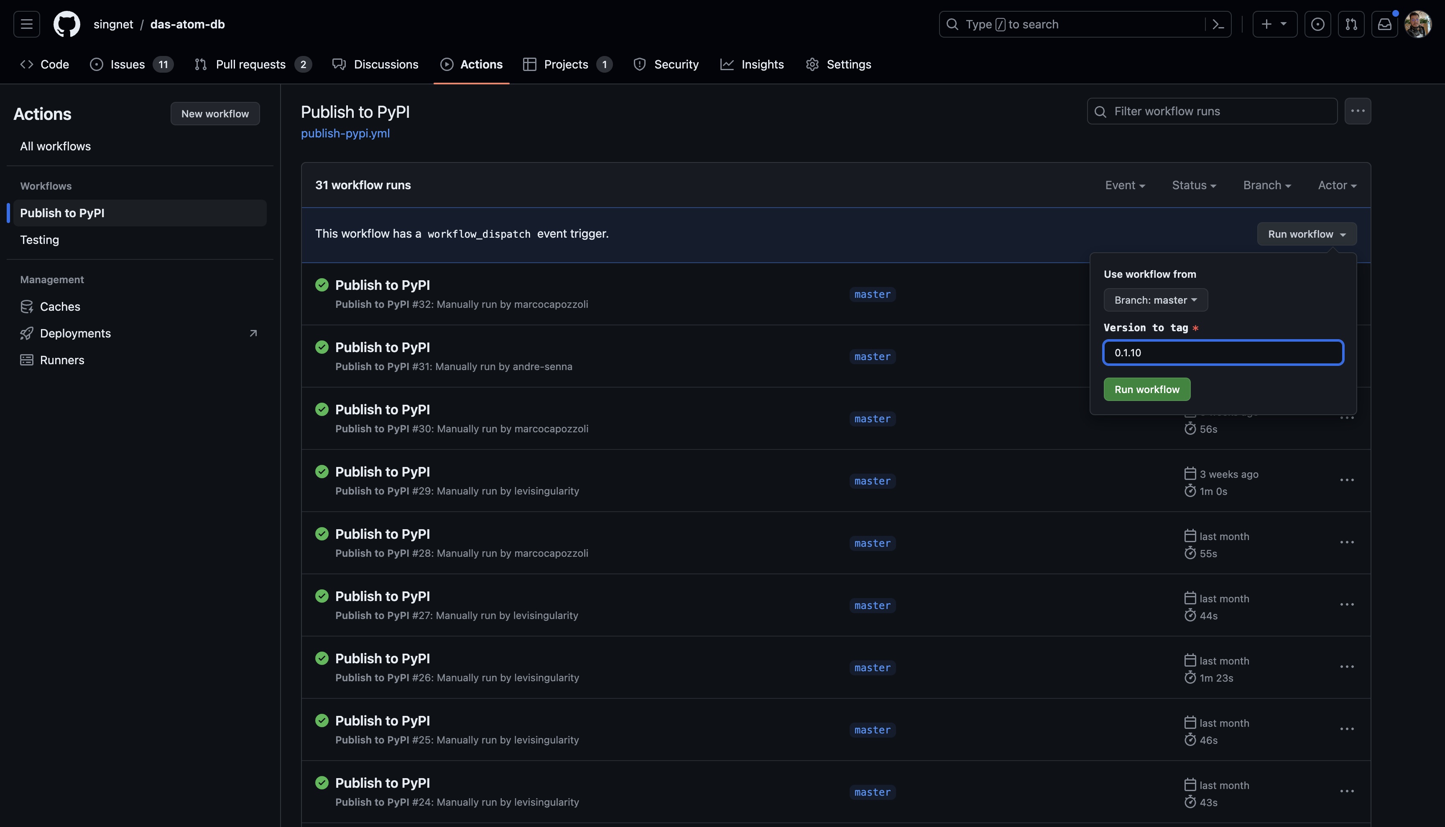1445x827 pixels.
Task: Click the green Run workflow button
Action: [x=1146, y=390]
